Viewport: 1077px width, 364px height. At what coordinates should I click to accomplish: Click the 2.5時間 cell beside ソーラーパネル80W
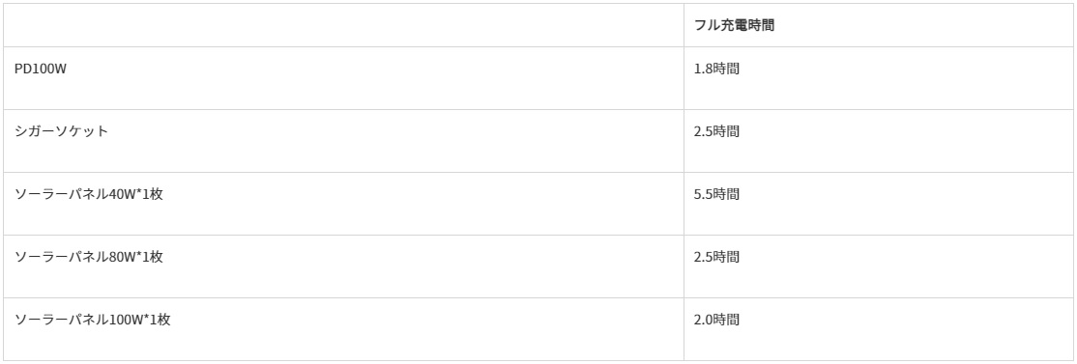coord(716,257)
